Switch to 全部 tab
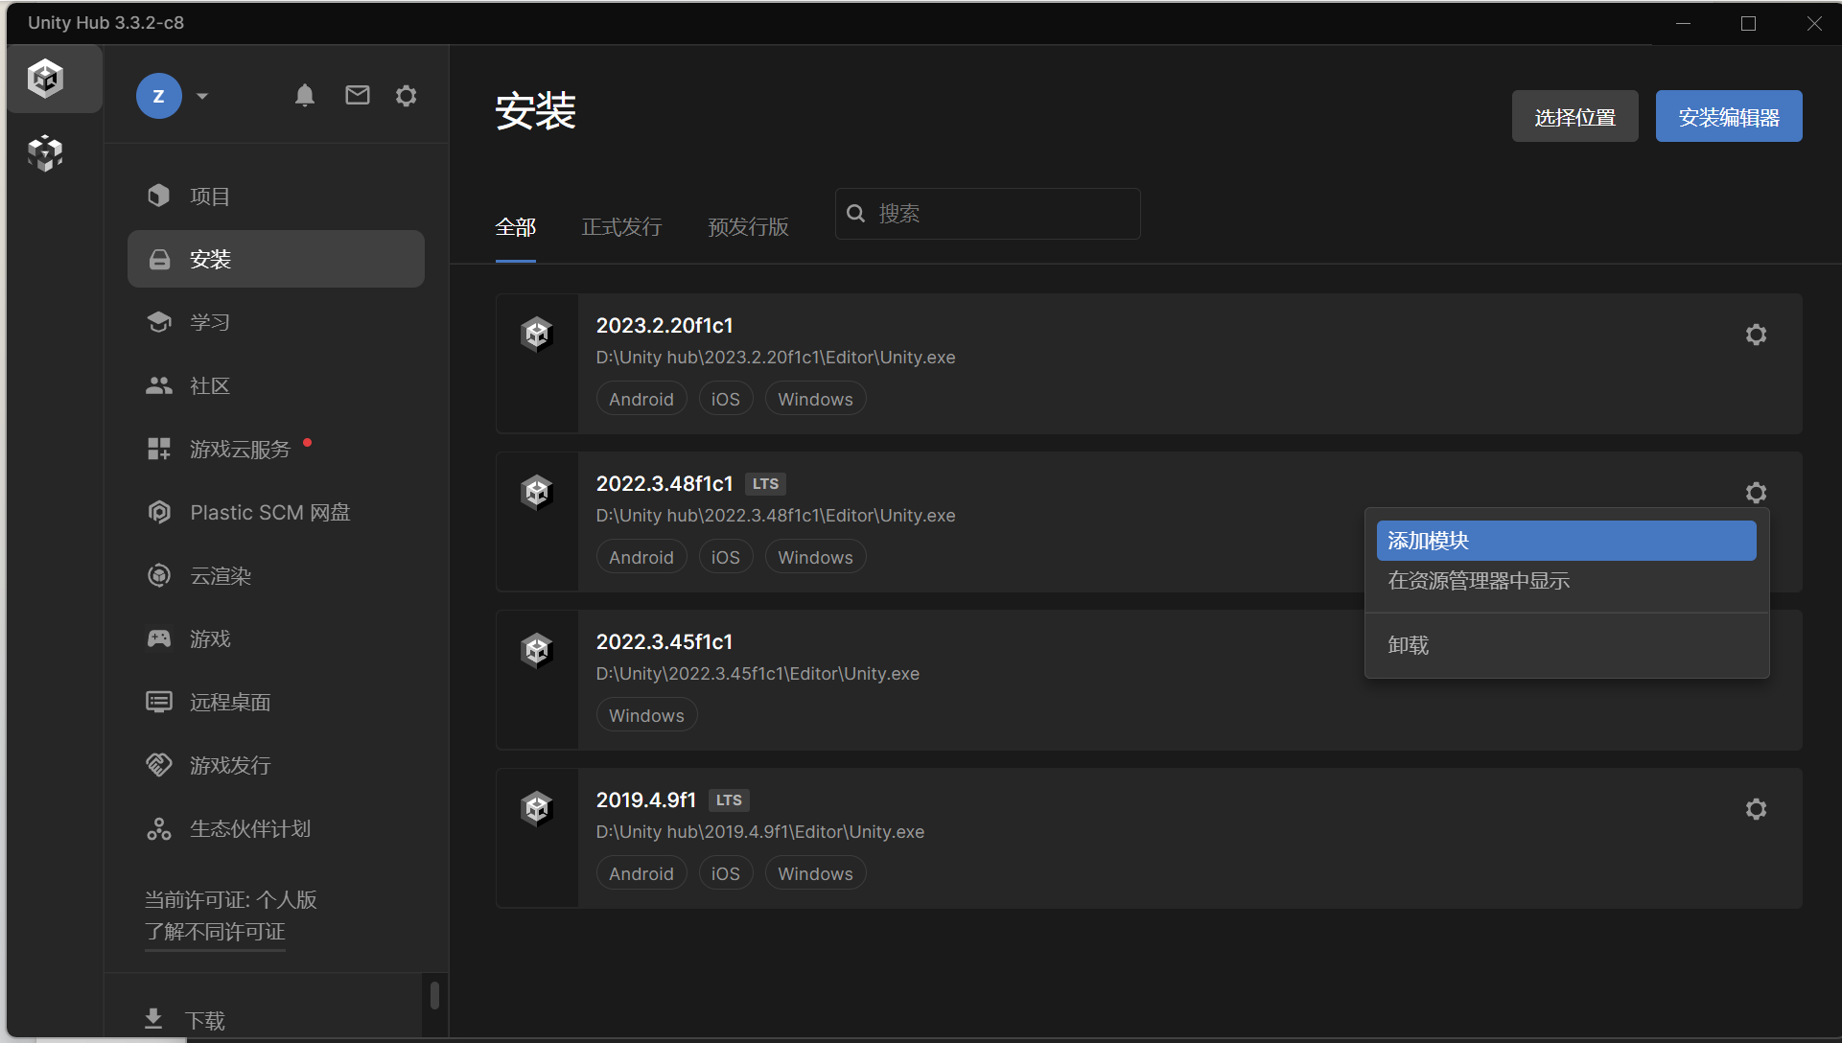The height and width of the screenshot is (1043, 1842). coord(516,227)
